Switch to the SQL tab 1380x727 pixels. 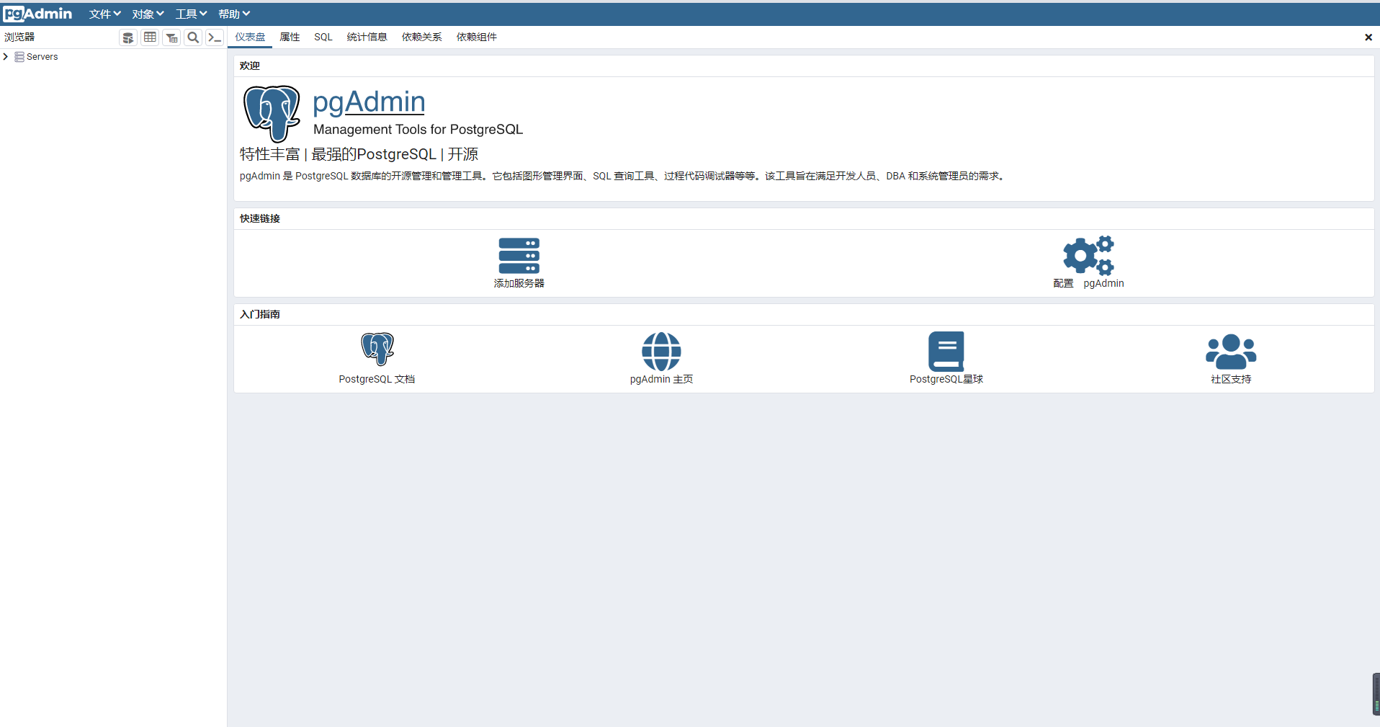(323, 37)
